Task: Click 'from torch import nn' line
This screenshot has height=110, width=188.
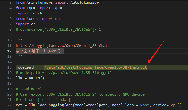Action: [38, 19]
